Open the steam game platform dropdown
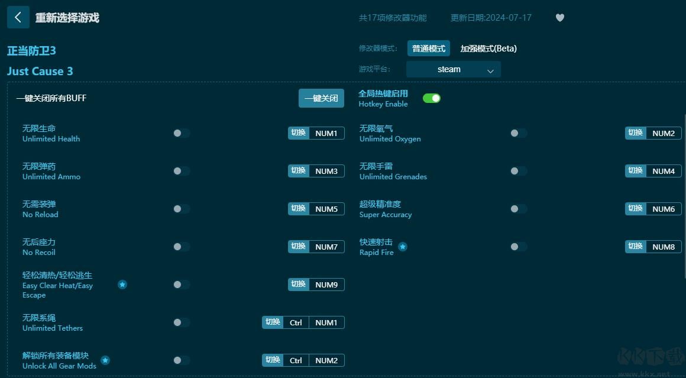686x378 pixels. tap(453, 69)
